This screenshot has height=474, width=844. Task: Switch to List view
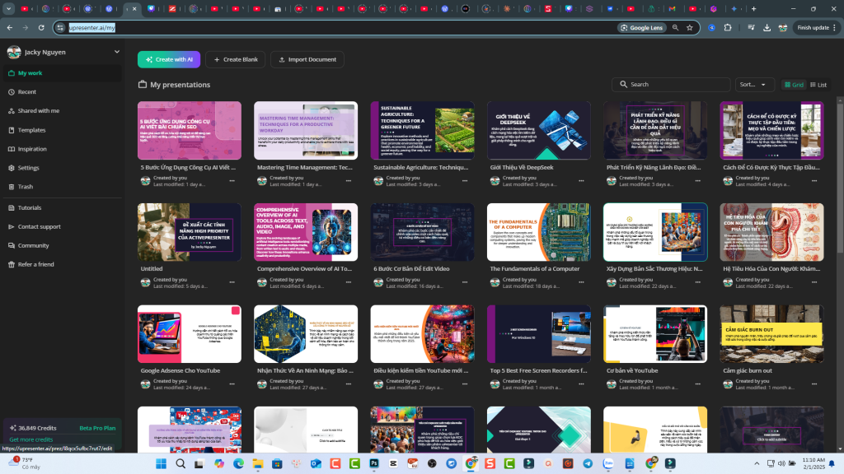[820, 84]
